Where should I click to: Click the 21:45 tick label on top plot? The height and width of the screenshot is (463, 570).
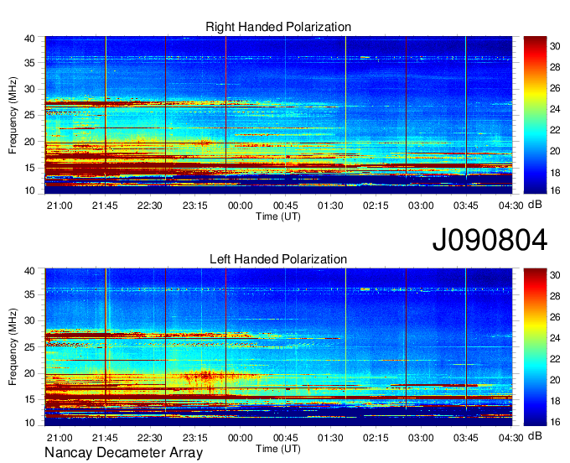click(105, 205)
